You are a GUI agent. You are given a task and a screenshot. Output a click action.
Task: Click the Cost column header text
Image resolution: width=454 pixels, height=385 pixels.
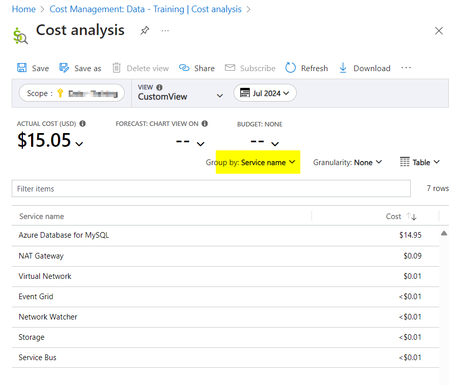coord(393,216)
